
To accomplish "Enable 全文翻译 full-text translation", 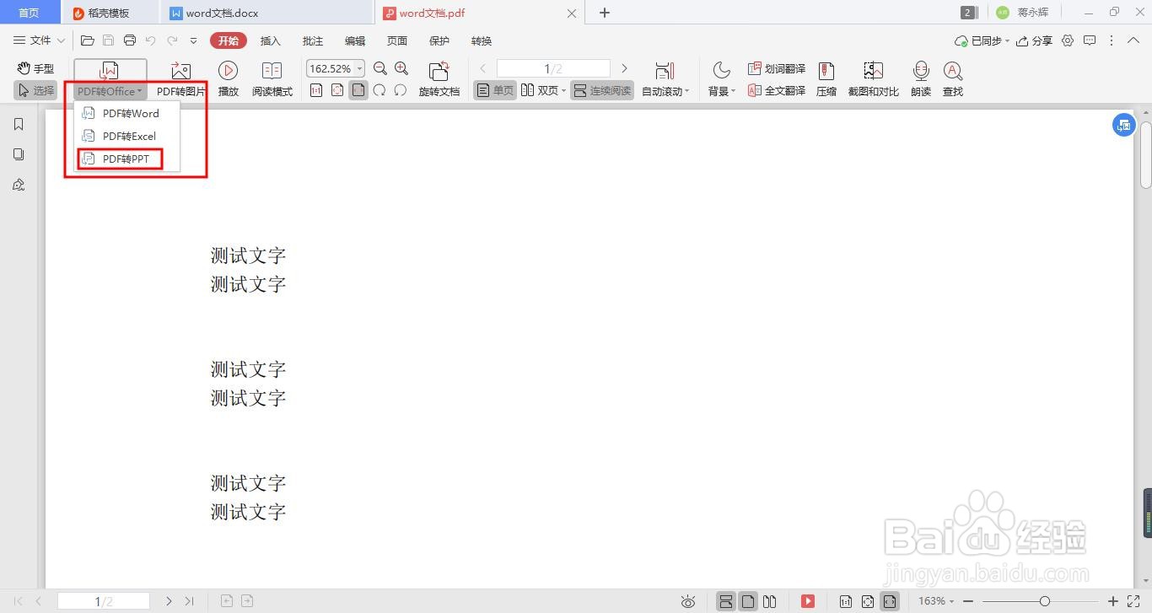I will click(x=776, y=90).
